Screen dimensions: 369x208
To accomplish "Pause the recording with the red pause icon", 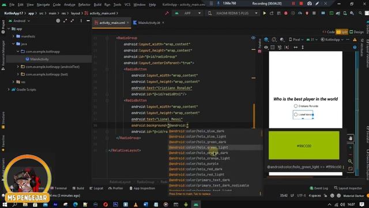I will [x=293, y=3].
